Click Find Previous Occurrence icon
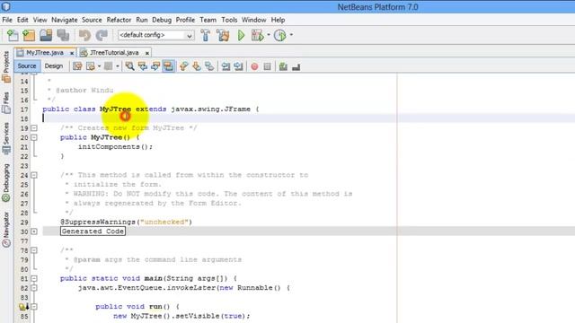 [142, 66]
